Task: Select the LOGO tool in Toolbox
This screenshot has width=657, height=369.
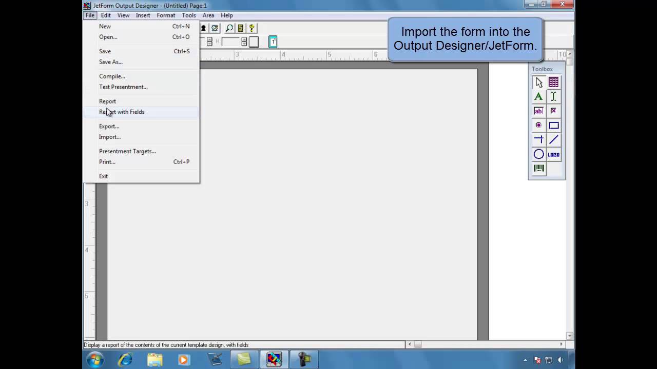Action: pyautogui.click(x=553, y=154)
